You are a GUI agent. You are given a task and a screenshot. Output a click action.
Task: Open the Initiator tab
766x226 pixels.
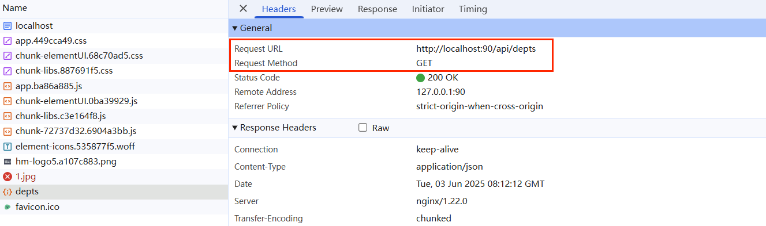428,9
